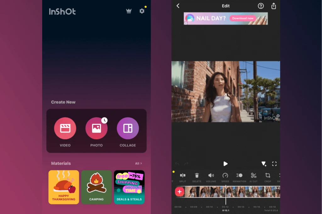This screenshot has width=322, height=214.
Task: Select the Split tool
Action: [x=183, y=178]
